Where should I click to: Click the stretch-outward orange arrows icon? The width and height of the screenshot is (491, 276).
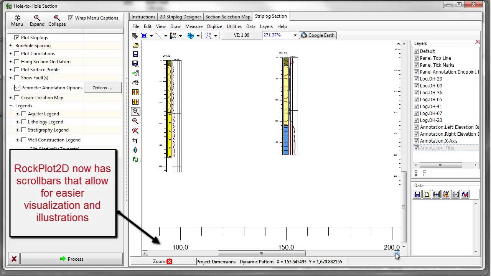(135, 92)
